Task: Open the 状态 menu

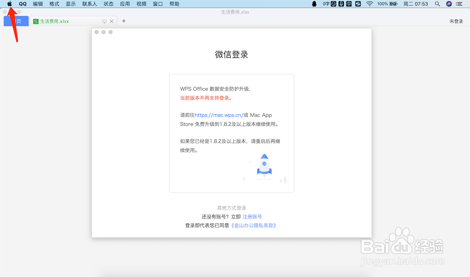Action: click(x=108, y=4)
